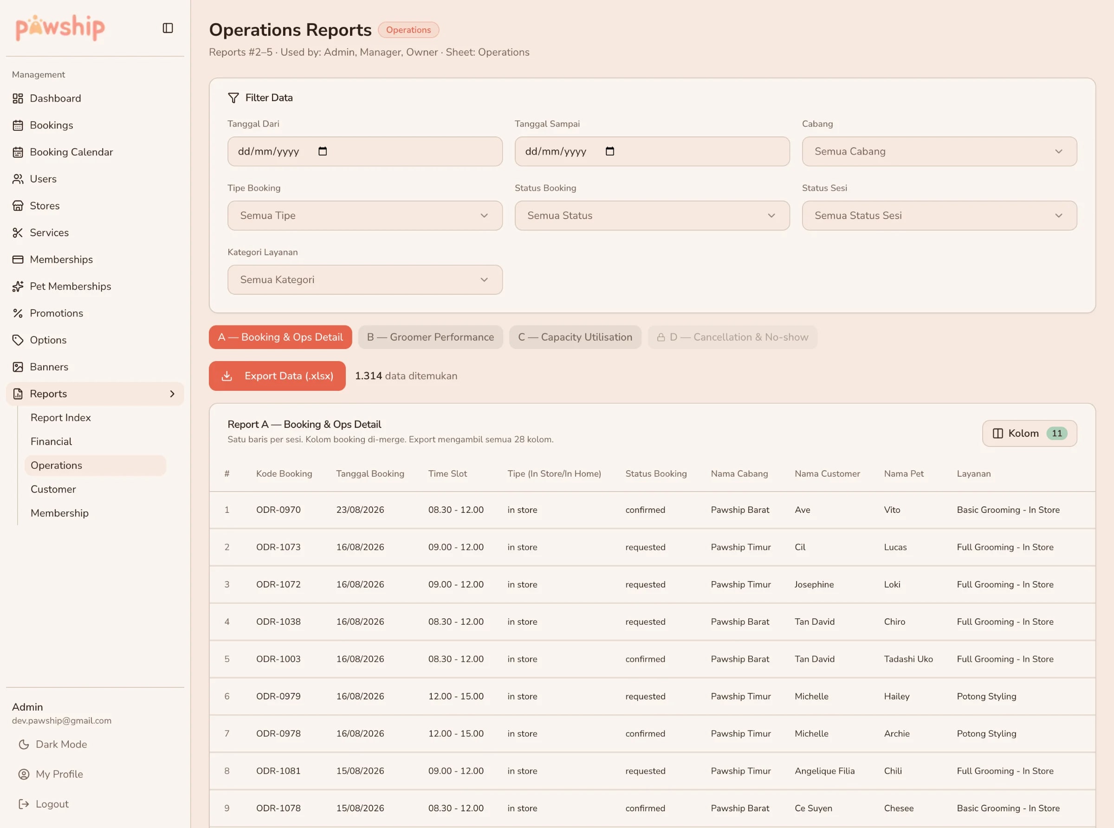1114x828 pixels.
Task: Click Kode Booking column header
Action: pos(284,474)
